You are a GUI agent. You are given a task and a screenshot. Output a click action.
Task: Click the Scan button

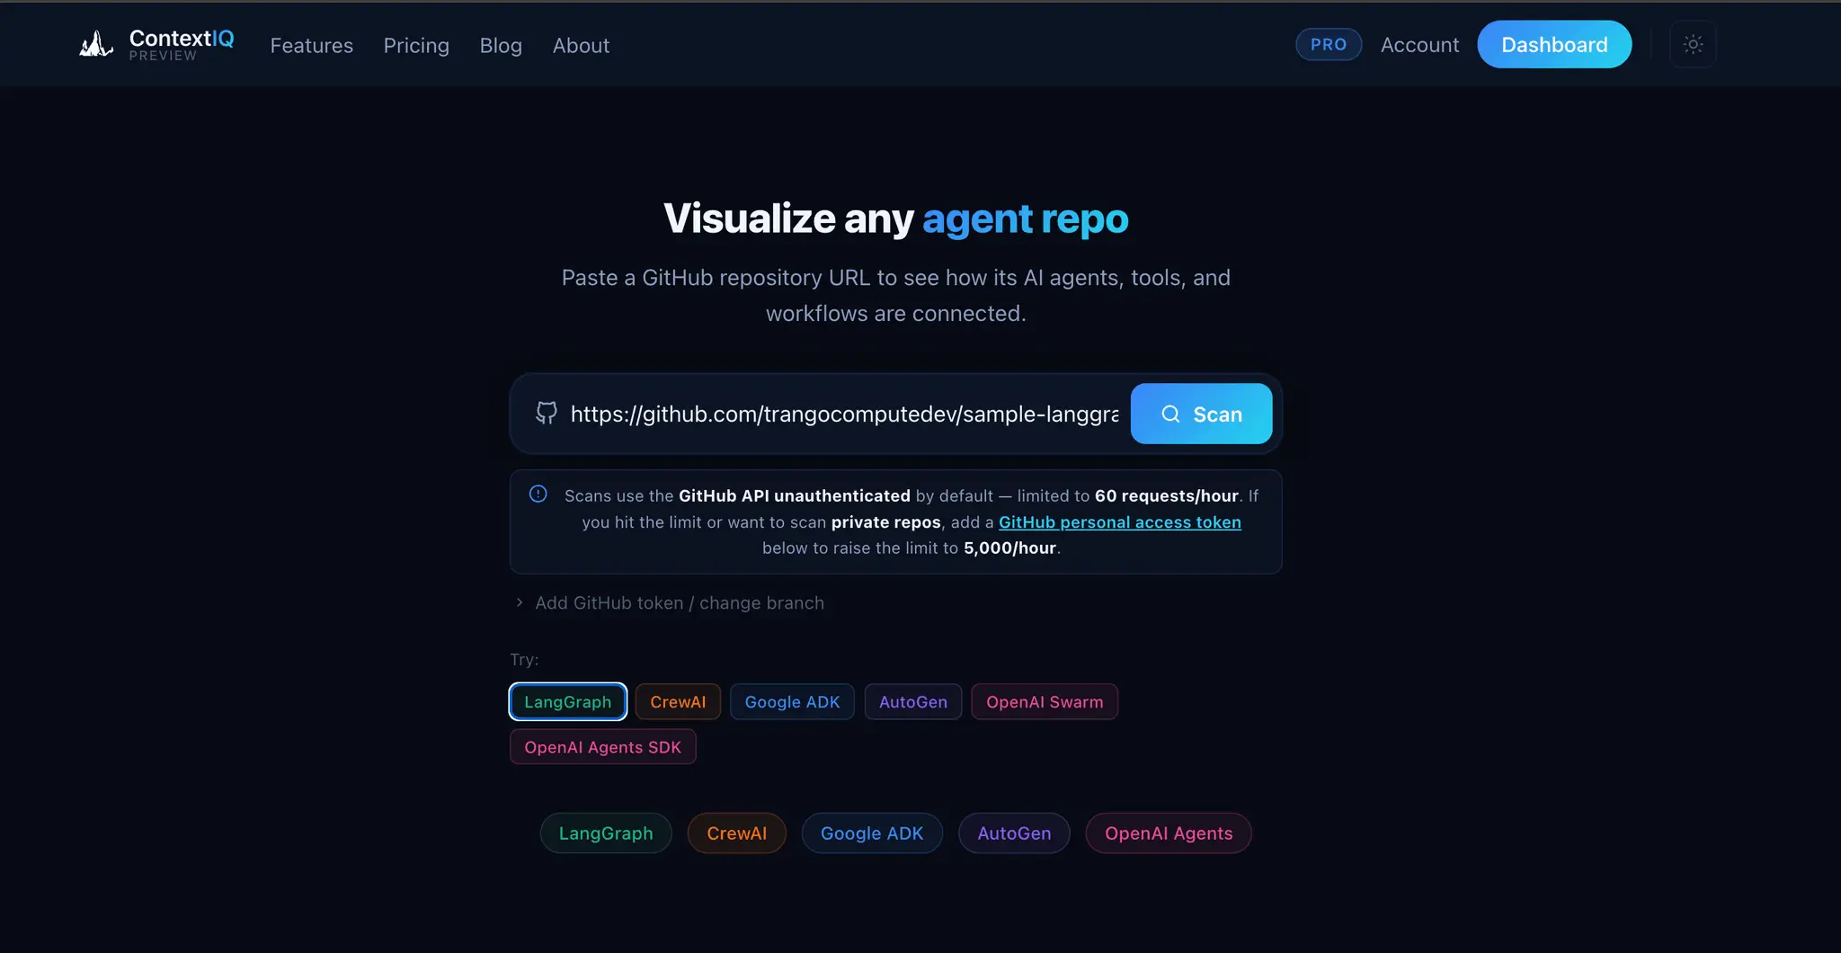(1201, 414)
